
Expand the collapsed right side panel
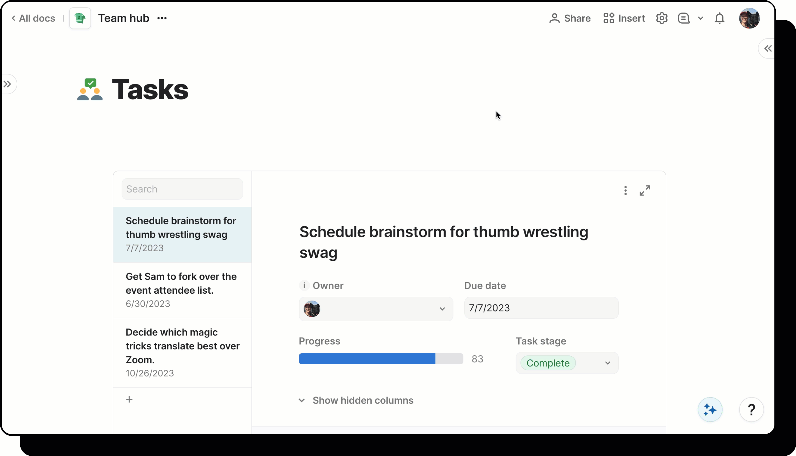click(x=768, y=48)
